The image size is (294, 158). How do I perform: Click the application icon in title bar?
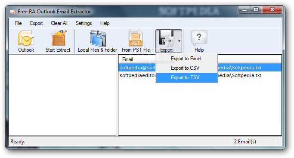pyautogui.click(x=12, y=12)
